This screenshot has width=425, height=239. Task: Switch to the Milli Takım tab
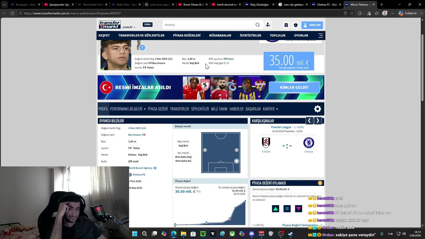pyautogui.click(x=219, y=109)
